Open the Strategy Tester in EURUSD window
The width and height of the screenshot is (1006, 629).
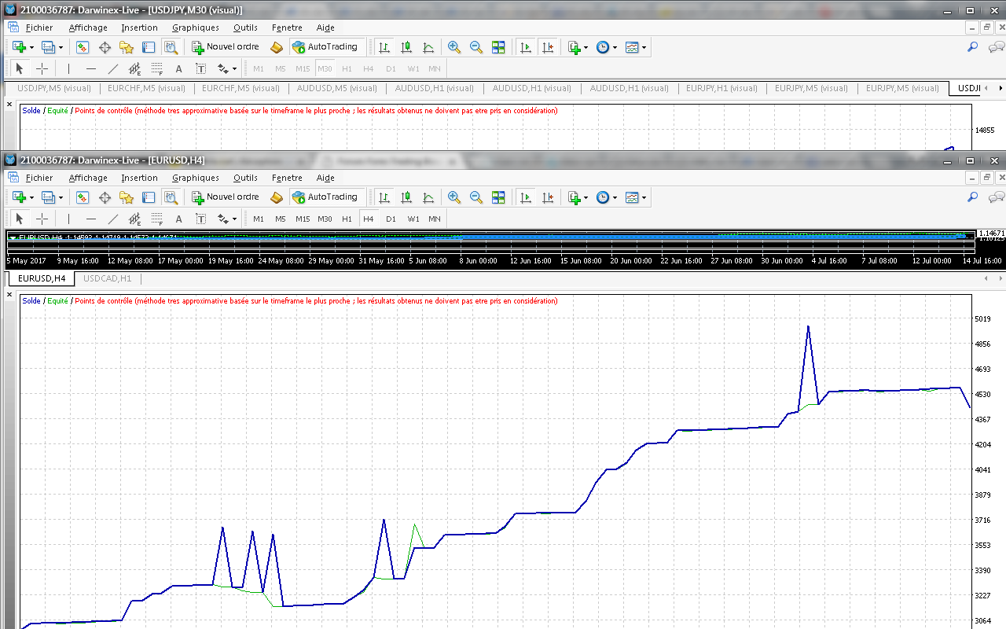(171, 197)
